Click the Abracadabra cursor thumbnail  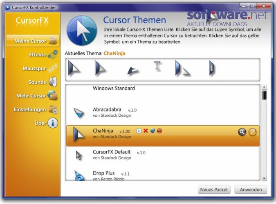click(79, 113)
